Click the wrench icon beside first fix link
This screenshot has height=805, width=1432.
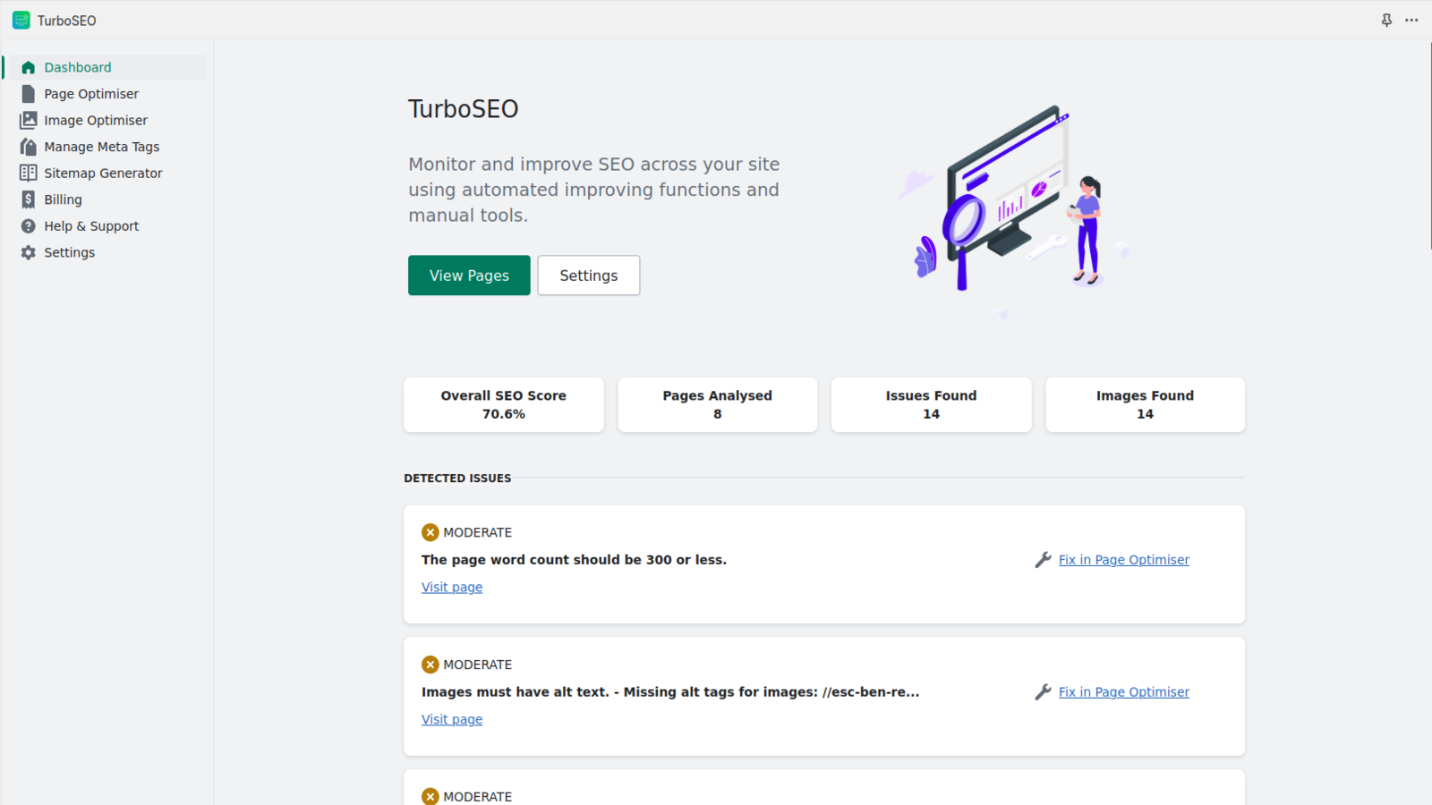(x=1043, y=559)
